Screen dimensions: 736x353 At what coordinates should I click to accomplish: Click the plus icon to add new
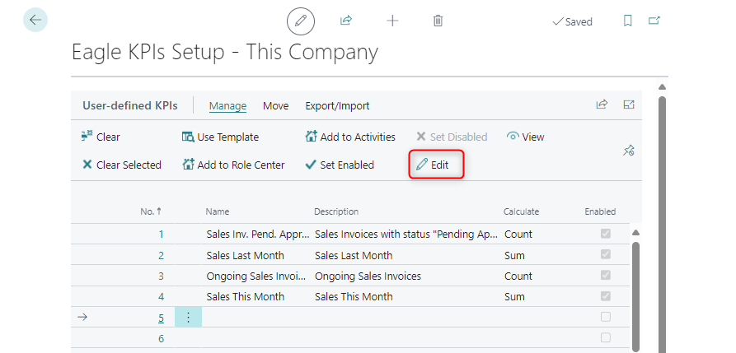point(392,21)
